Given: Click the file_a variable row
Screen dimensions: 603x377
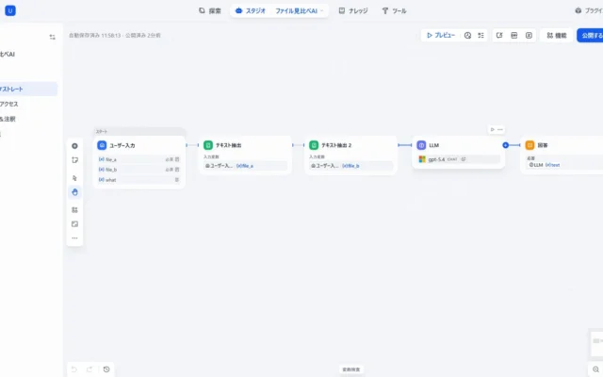Looking at the screenshot, I should click(x=139, y=159).
